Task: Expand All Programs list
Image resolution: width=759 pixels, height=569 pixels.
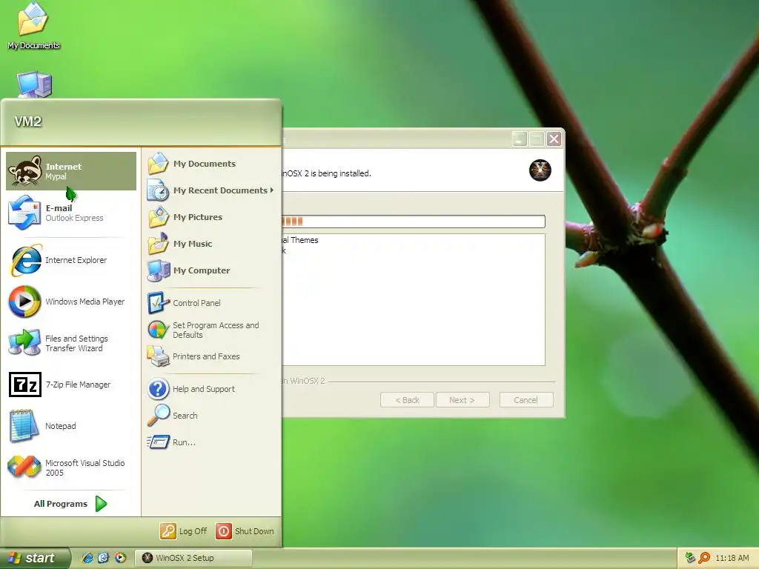Action: point(70,504)
